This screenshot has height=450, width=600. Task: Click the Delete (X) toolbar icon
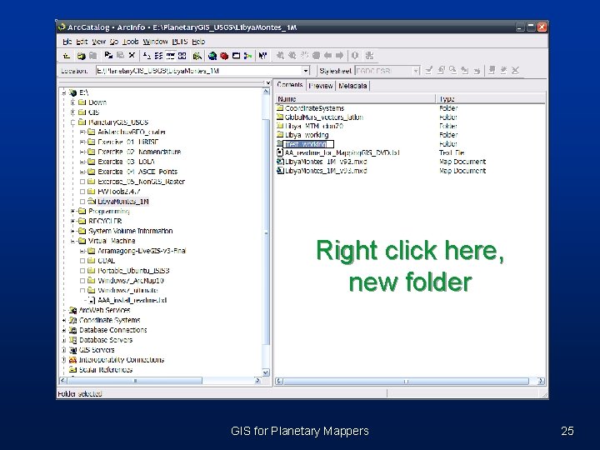[x=132, y=56]
